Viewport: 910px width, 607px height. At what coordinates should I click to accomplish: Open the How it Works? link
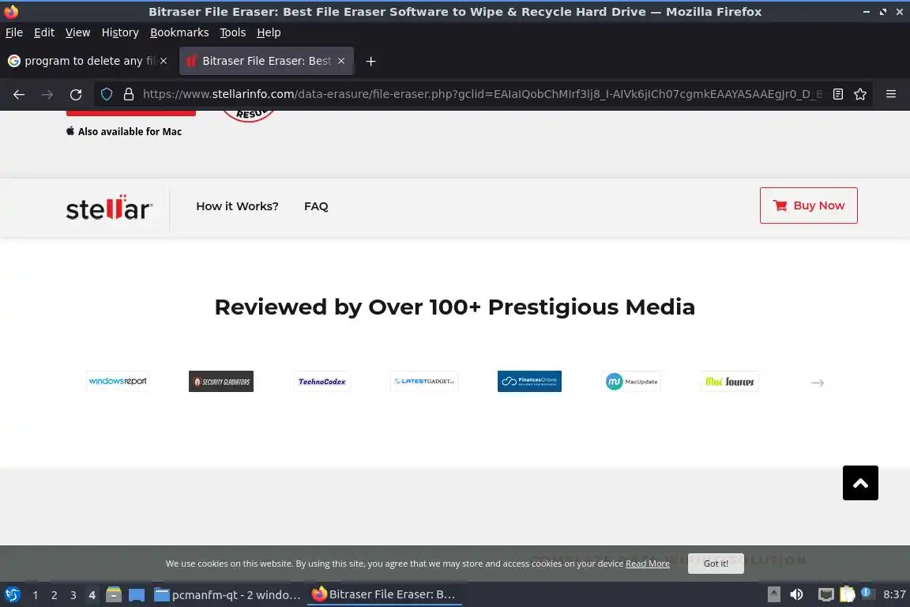click(237, 206)
